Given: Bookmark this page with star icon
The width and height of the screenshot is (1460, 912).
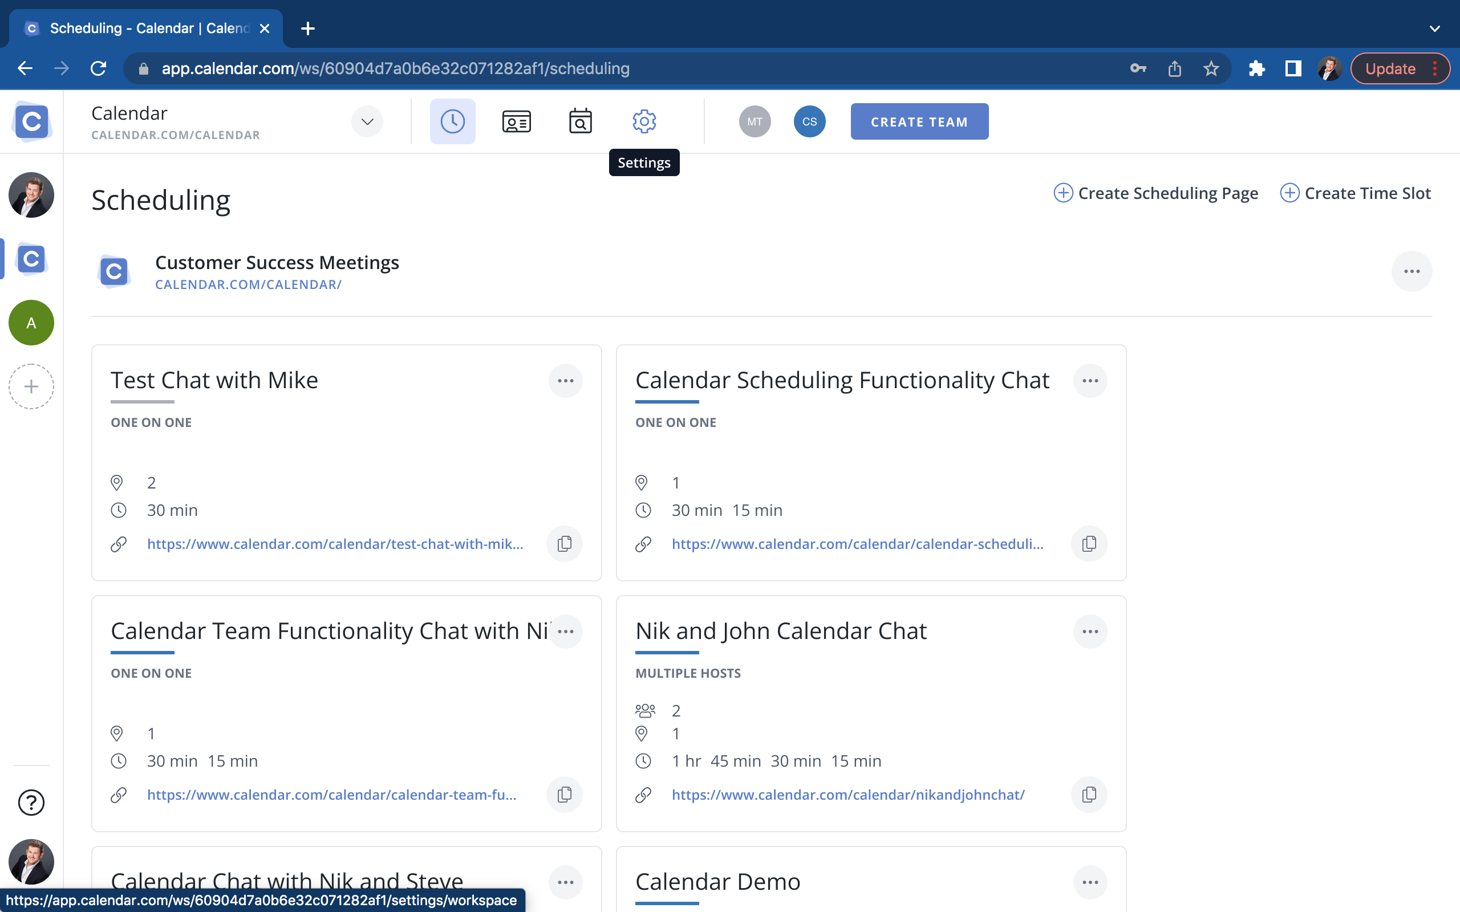Looking at the screenshot, I should pos(1211,68).
